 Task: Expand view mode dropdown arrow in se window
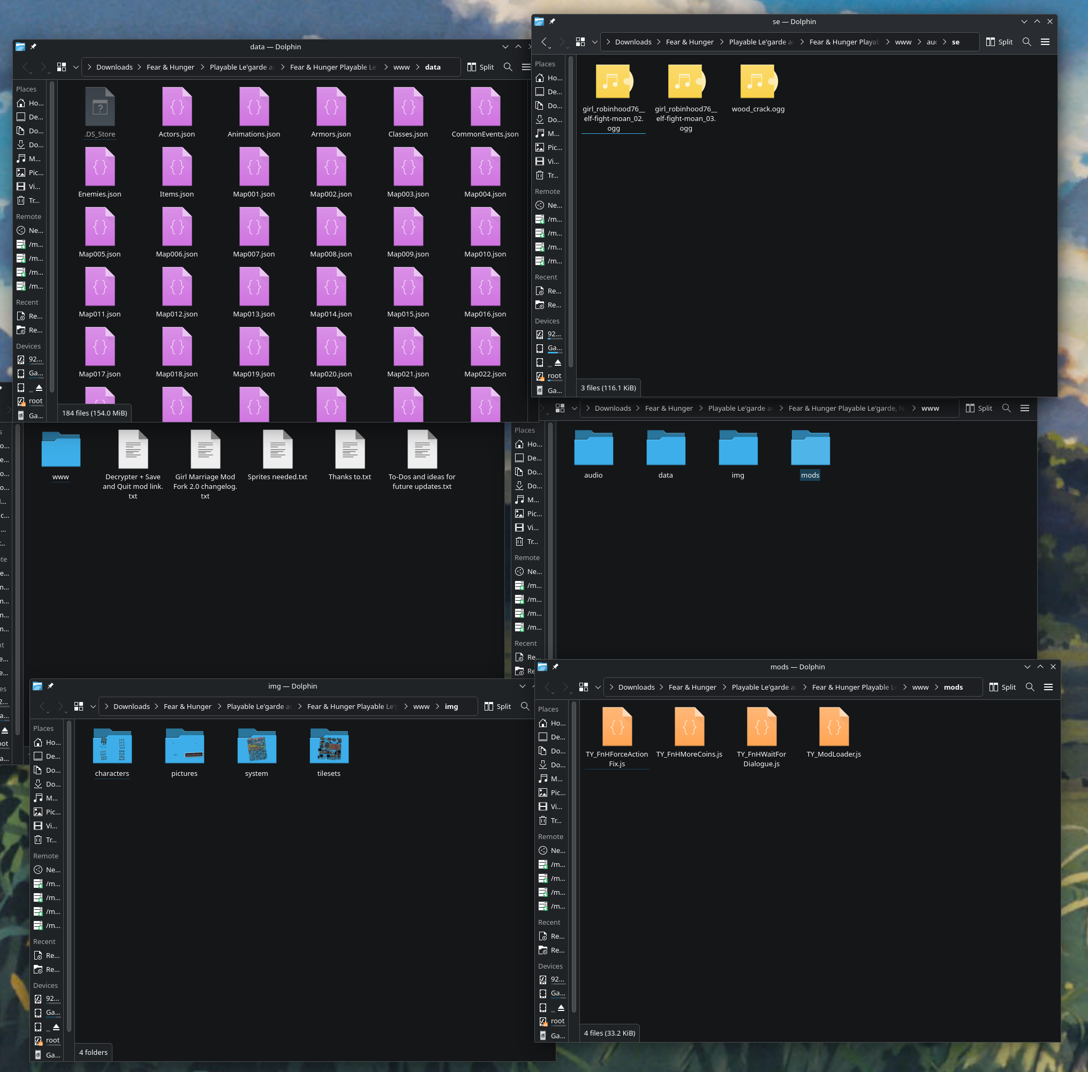pos(594,42)
